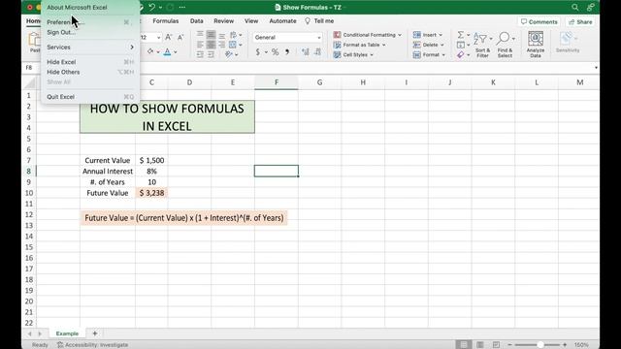Click the Analyze Data button

tap(536, 45)
